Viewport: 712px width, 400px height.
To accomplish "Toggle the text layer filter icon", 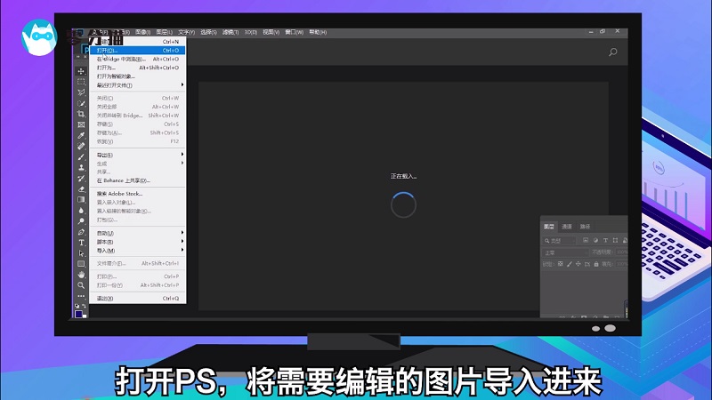I will 605,240.
